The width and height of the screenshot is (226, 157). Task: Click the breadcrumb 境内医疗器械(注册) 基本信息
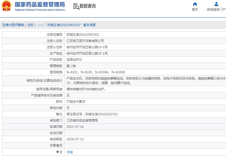point(49,25)
